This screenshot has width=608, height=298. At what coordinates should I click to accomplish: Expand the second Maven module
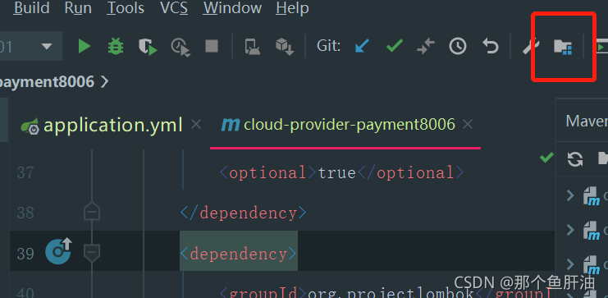570,230
